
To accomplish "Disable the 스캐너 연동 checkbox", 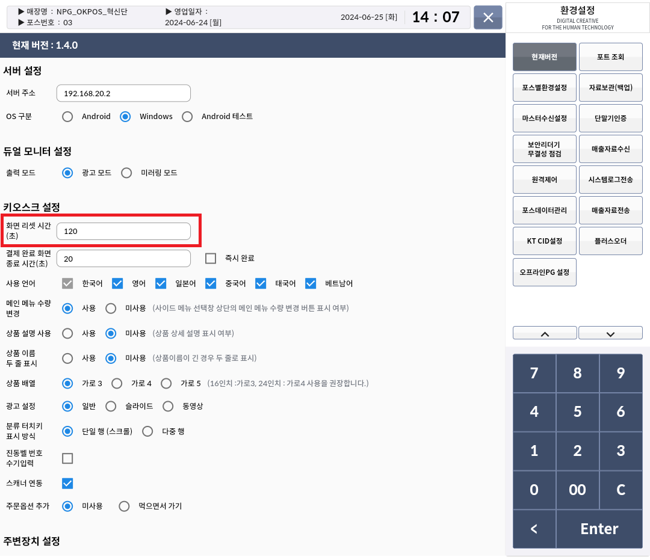I will pos(67,483).
